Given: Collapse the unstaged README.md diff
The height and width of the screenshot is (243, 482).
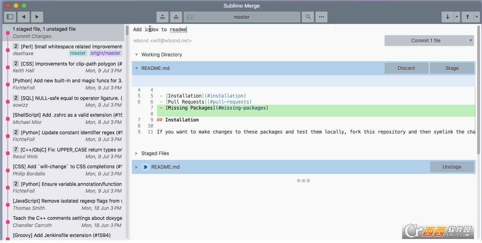Looking at the screenshot, I should point(137,68).
